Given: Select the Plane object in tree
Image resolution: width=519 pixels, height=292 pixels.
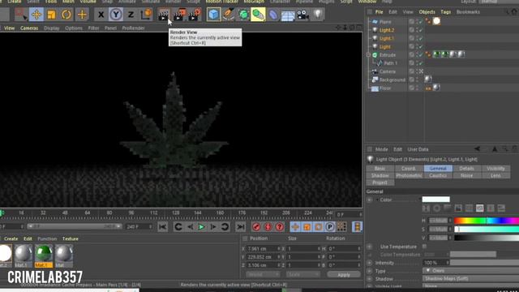Looking at the screenshot, I should 385,22.
